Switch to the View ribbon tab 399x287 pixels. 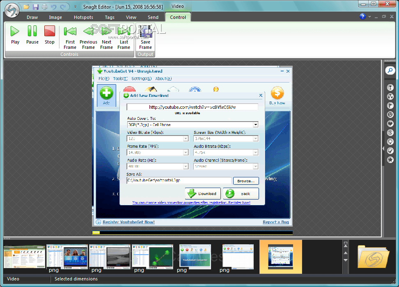pyautogui.click(x=131, y=17)
